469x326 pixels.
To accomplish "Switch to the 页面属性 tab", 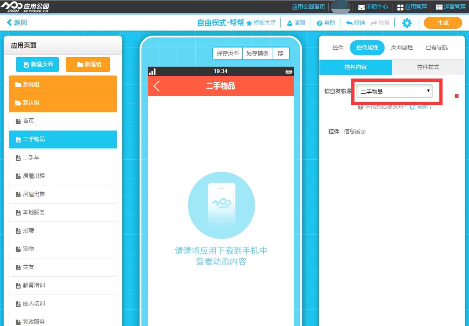I will [x=401, y=47].
